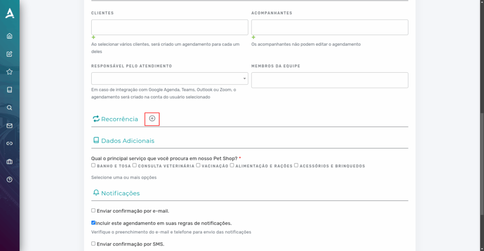Click the link chain sidebar icon
This screenshot has width=484, height=251.
pyautogui.click(x=9, y=144)
